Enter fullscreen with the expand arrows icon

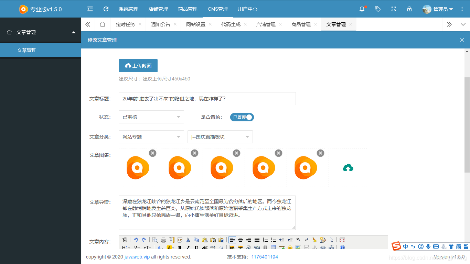(394, 9)
